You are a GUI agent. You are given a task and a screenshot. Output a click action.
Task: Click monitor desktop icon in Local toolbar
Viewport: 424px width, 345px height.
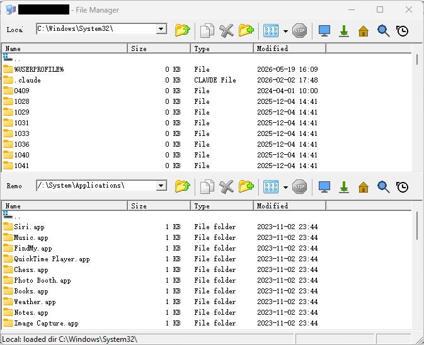coord(324,30)
